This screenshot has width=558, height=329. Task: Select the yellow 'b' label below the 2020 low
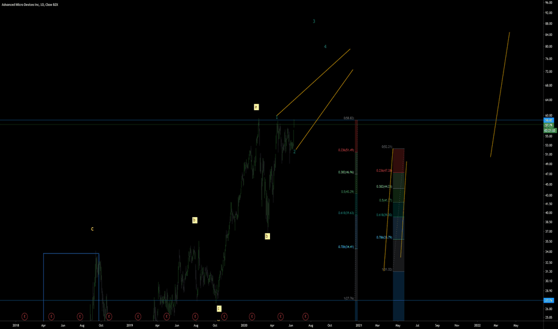(267, 236)
